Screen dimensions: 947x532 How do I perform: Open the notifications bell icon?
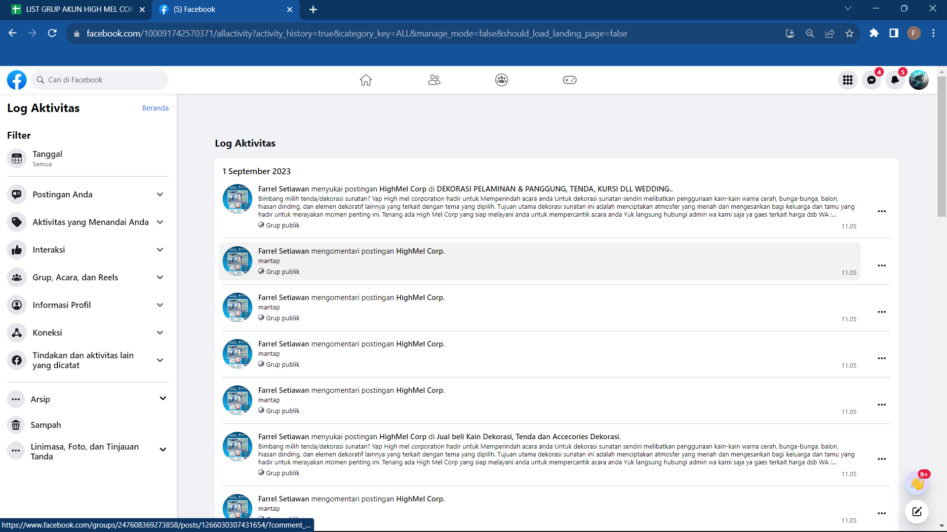(x=895, y=80)
